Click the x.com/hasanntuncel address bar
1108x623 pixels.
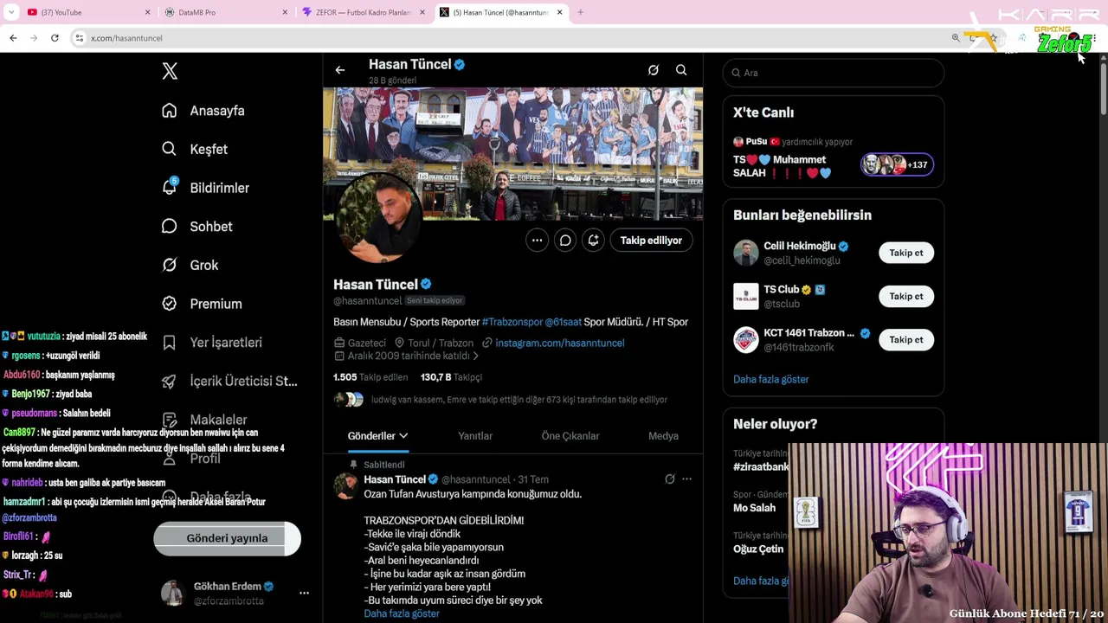tap(511, 38)
